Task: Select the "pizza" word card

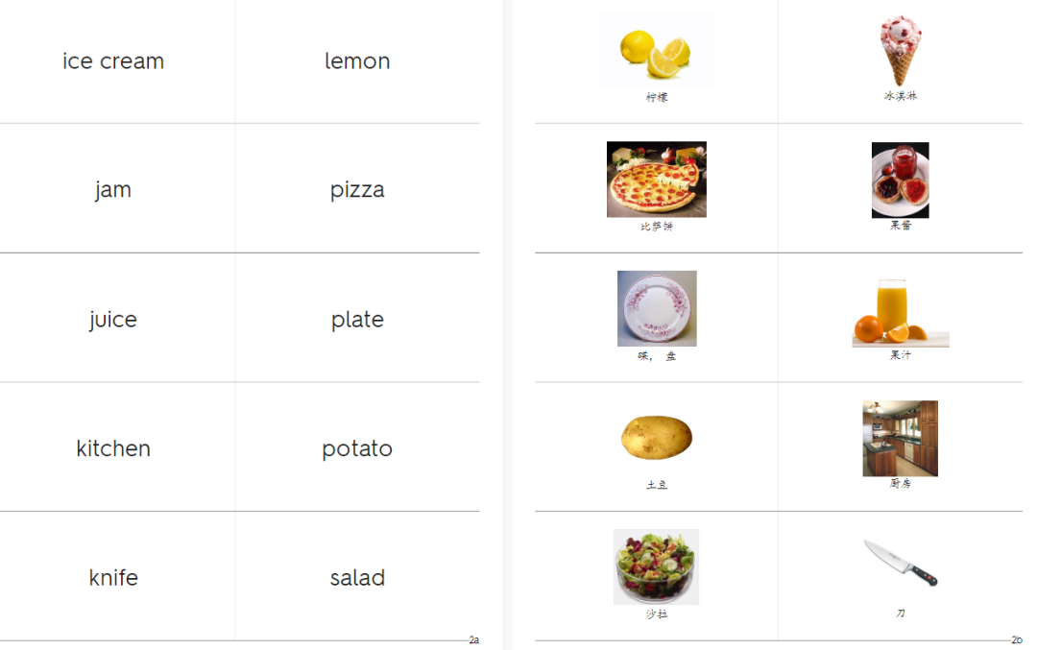Action: [357, 190]
